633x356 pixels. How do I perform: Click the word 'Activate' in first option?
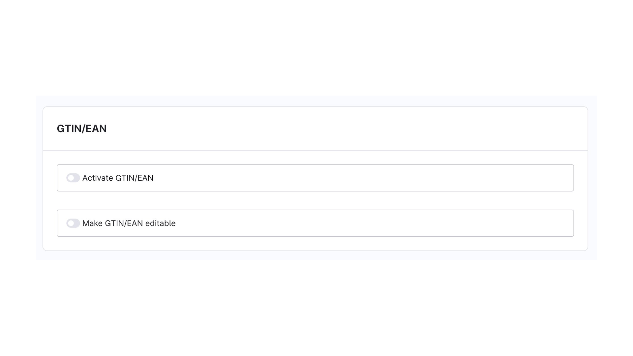(x=98, y=178)
